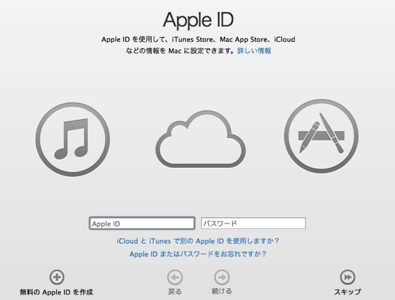Open the forgot Apple ID or password link
This screenshot has height=300, width=395.
coord(197,254)
